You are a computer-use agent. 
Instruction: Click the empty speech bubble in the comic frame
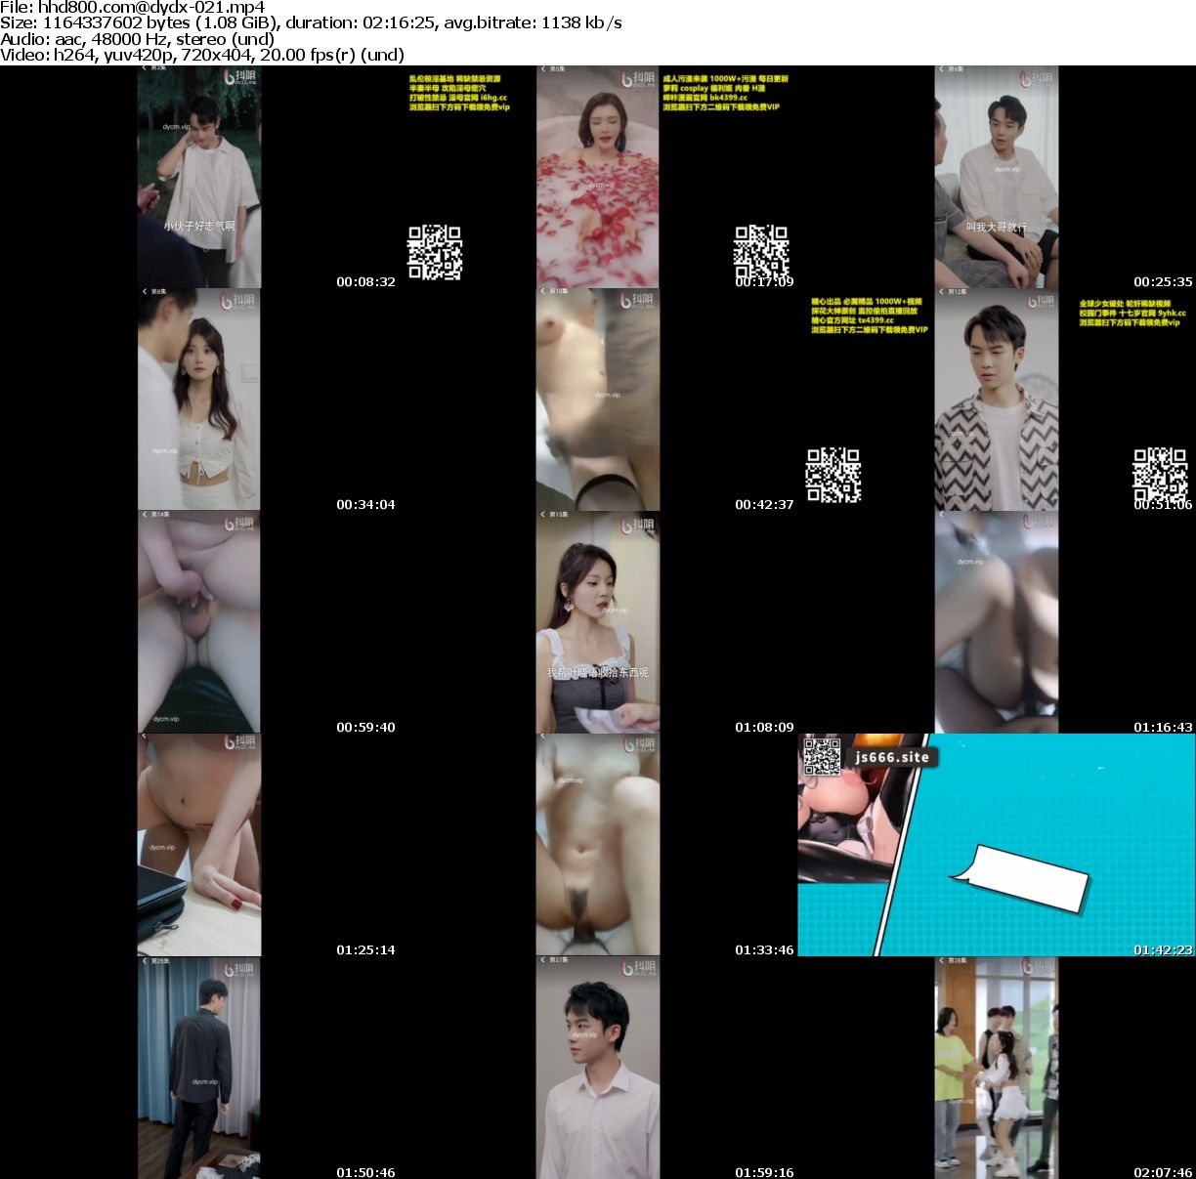pyautogui.click(x=1023, y=878)
